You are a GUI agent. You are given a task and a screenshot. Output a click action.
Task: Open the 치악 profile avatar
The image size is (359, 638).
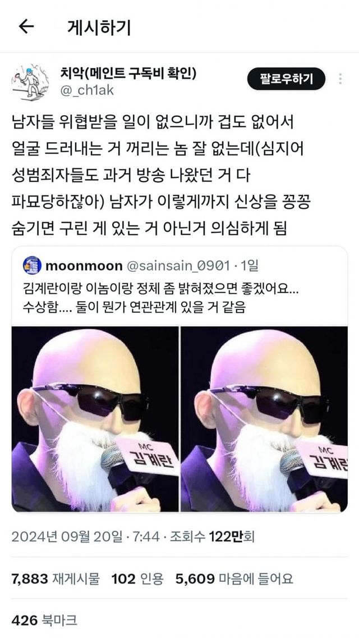[x=30, y=82]
